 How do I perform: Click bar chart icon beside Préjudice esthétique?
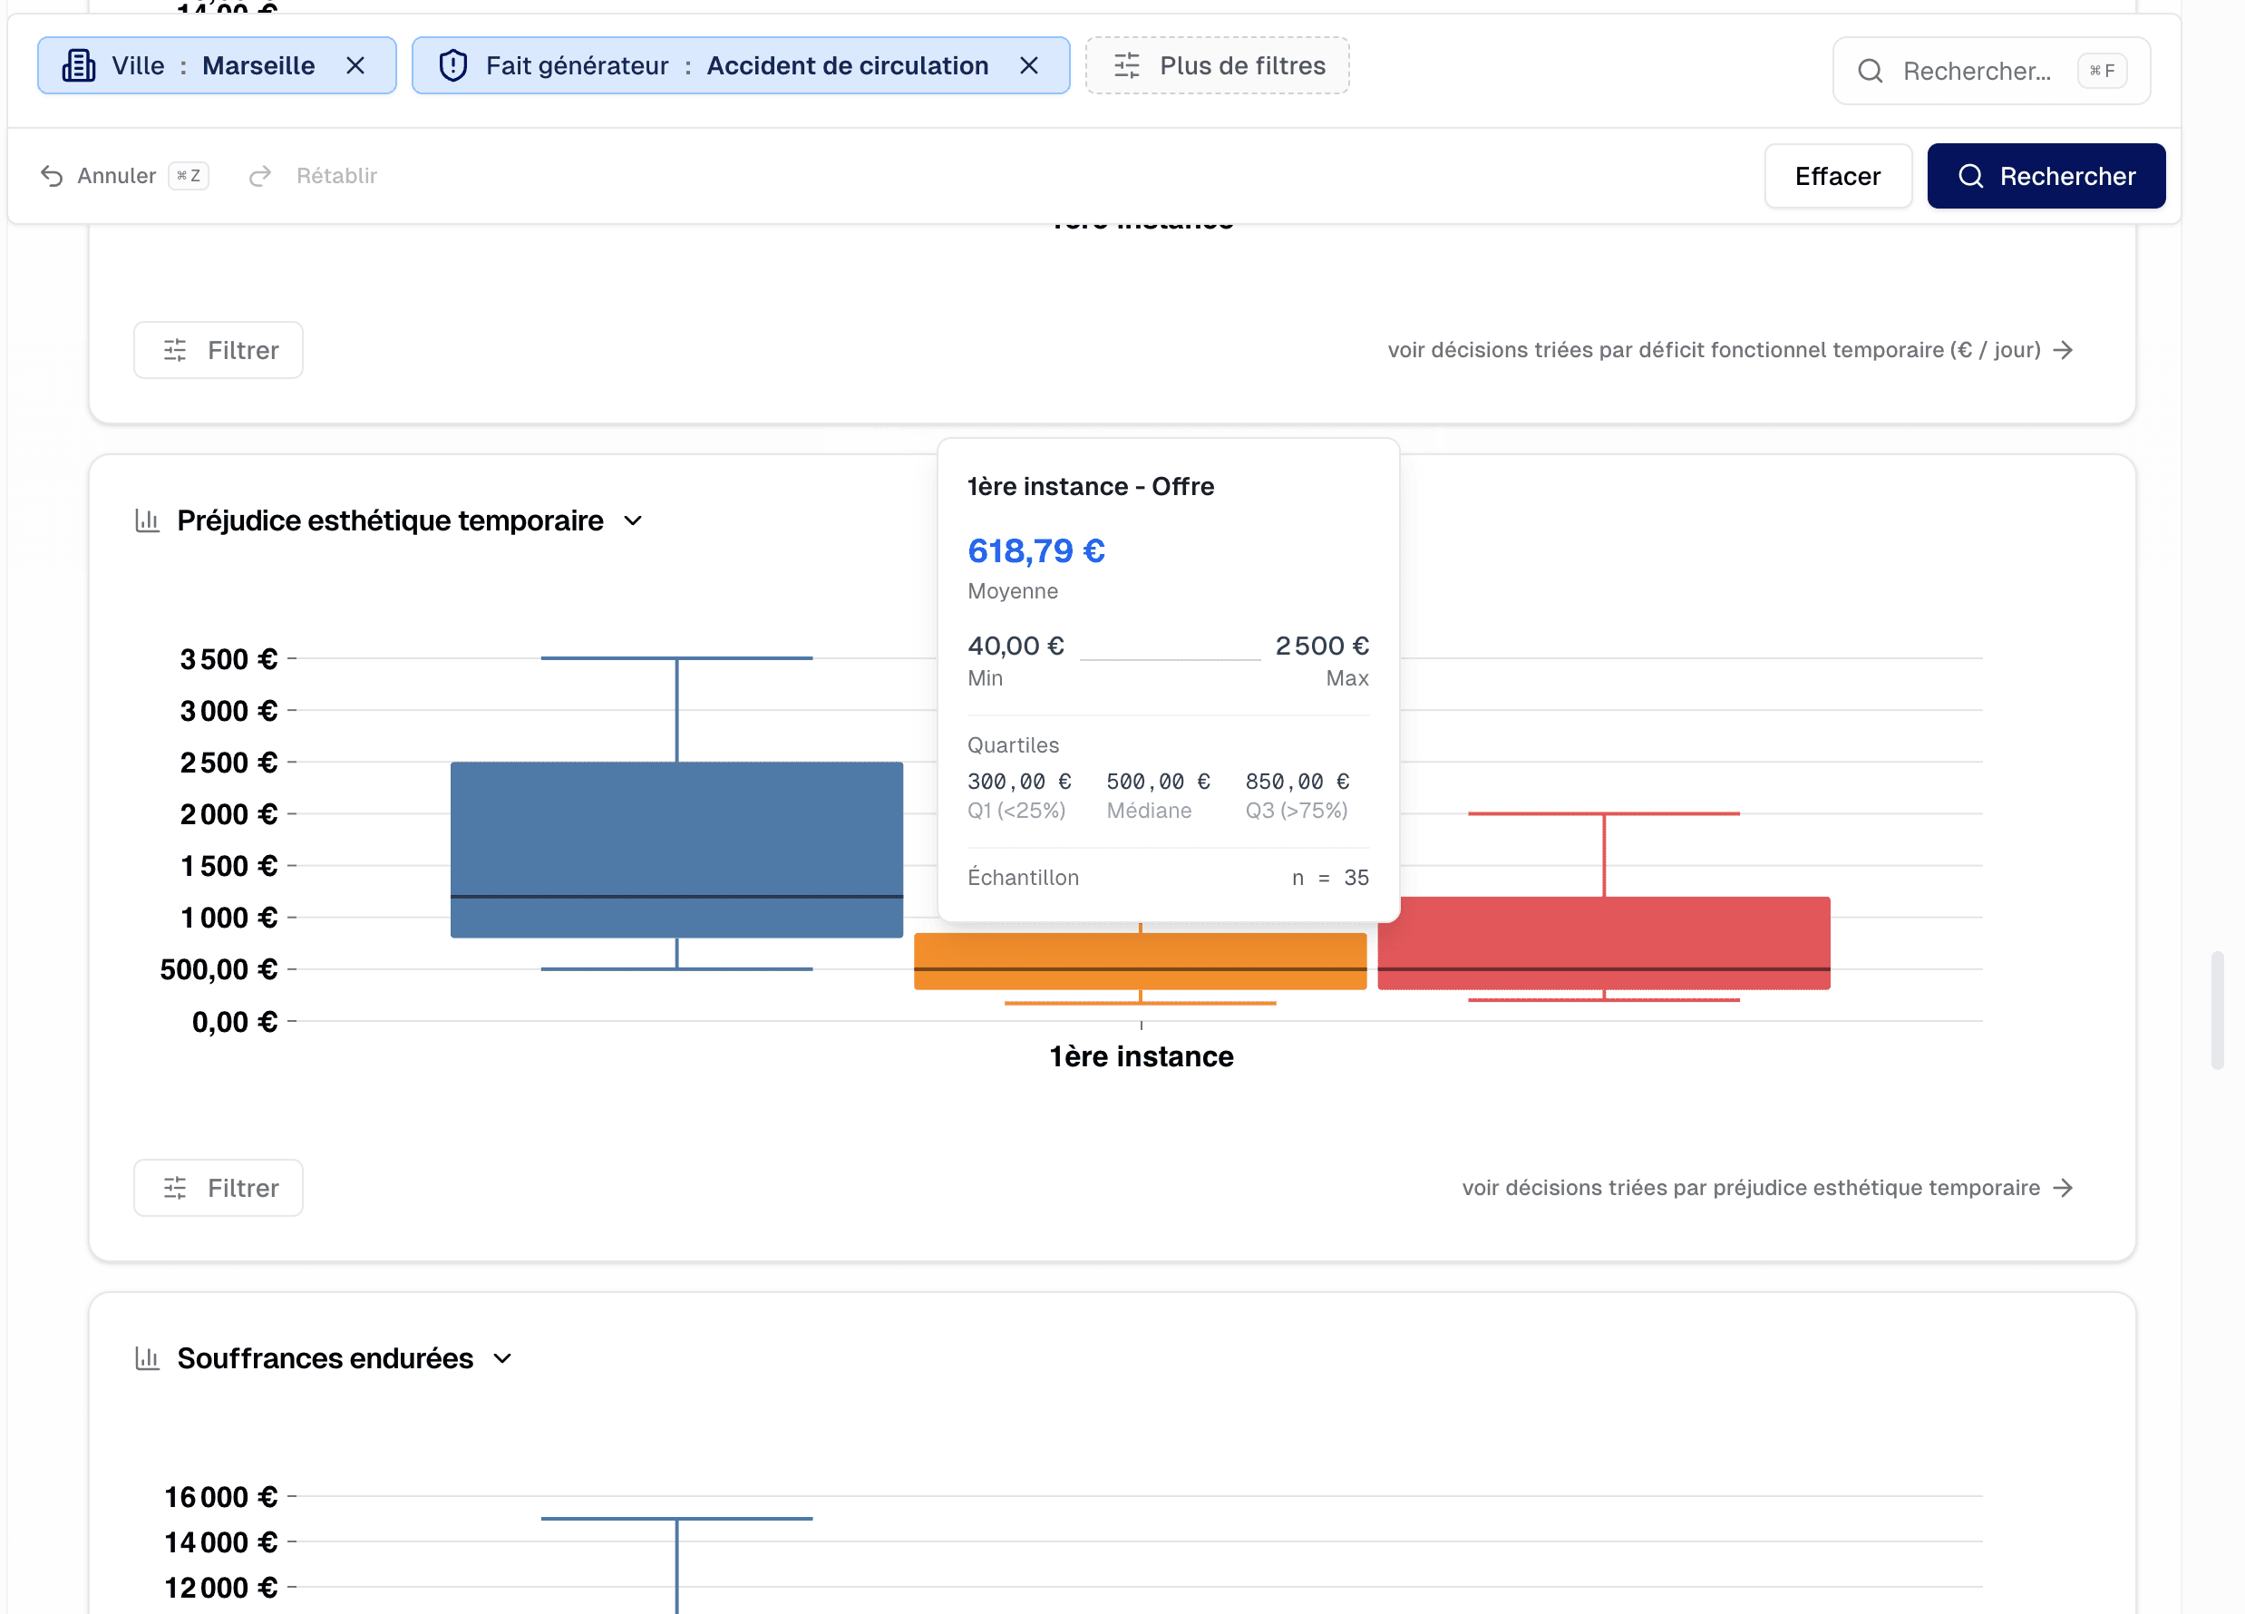click(x=148, y=520)
